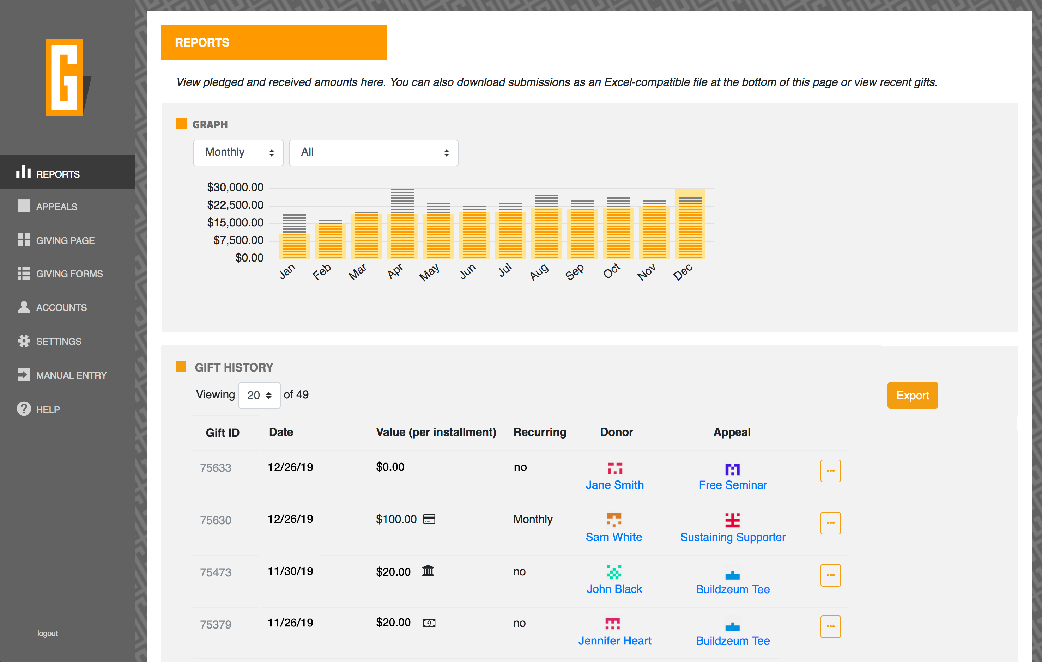Select the Appeals sidebar icon
This screenshot has height=662, width=1042.
click(x=24, y=206)
